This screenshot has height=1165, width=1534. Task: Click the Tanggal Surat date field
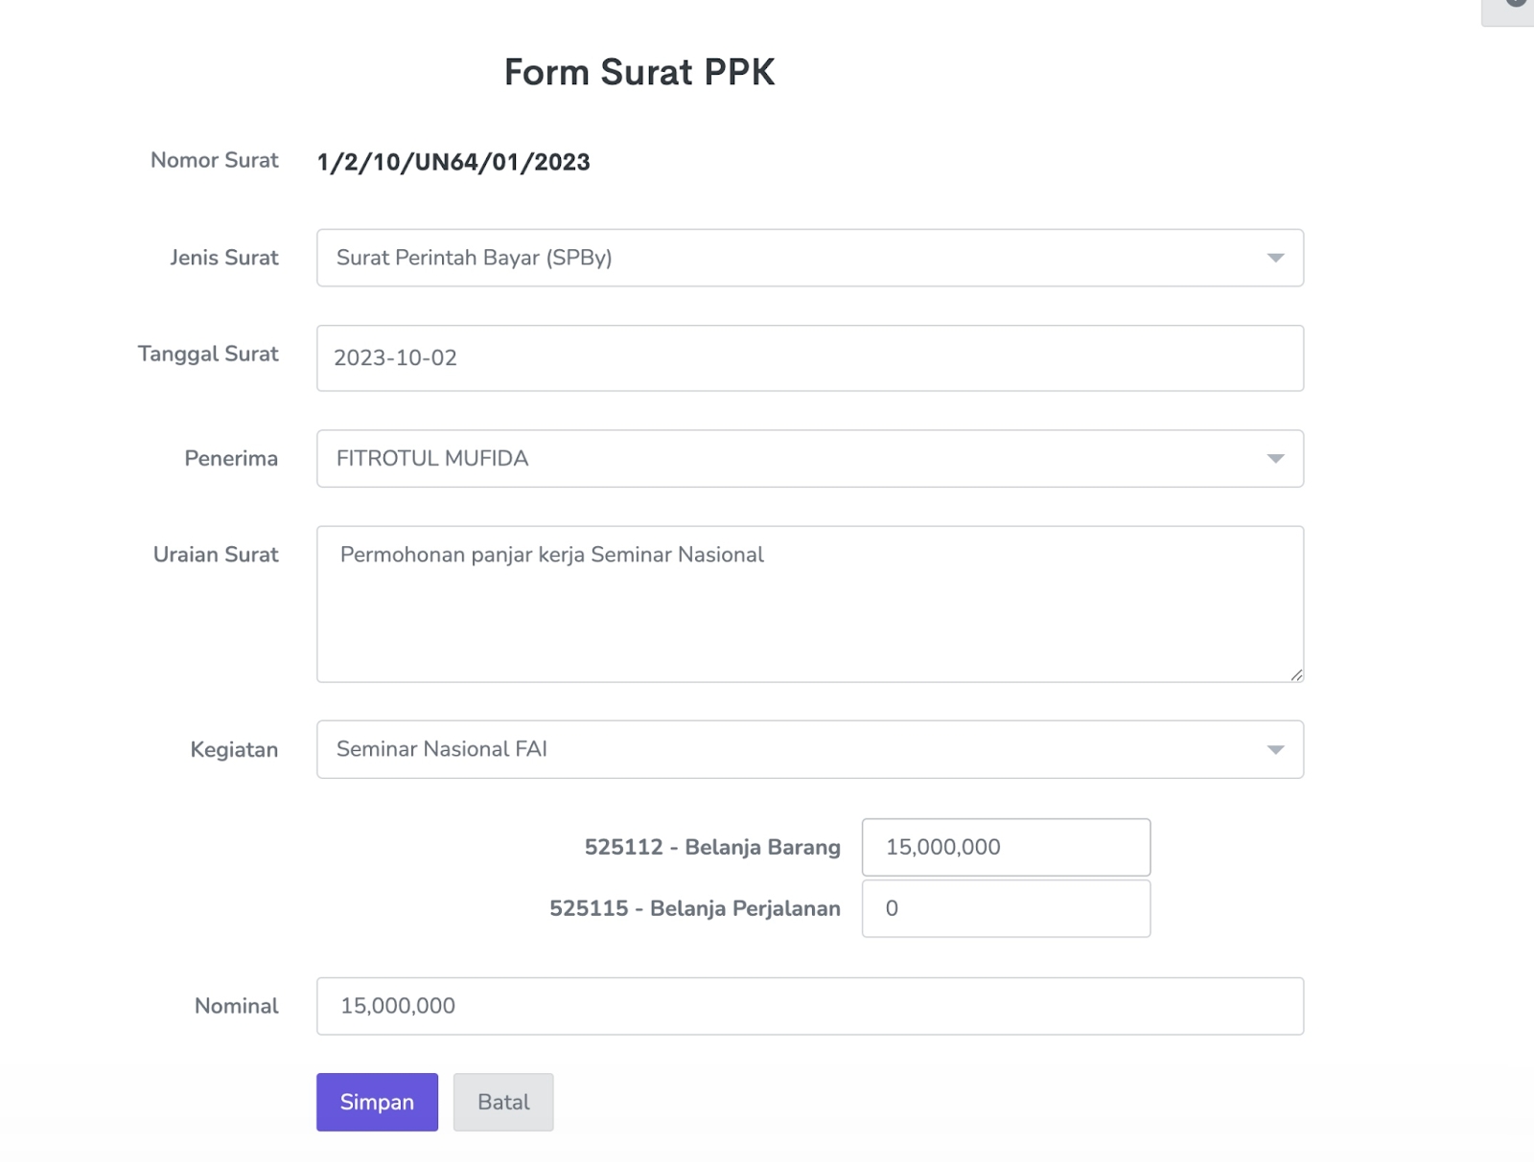[x=809, y=358]
